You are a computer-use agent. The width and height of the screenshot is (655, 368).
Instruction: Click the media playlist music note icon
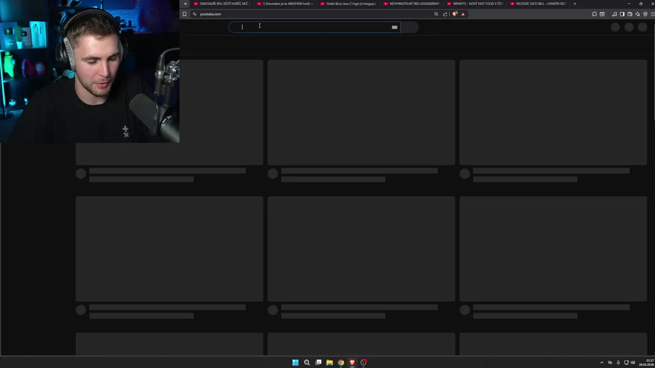615,14
